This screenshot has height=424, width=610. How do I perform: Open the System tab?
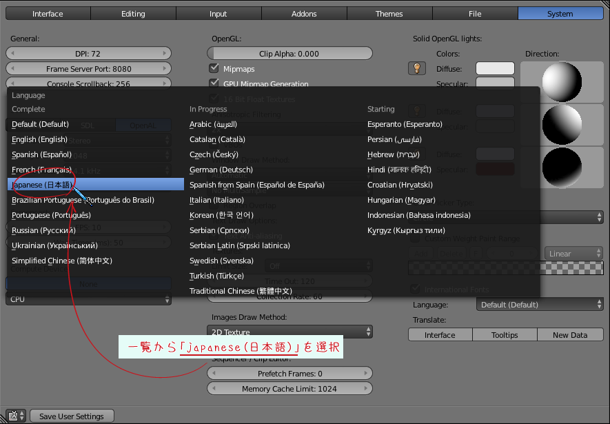(x=560, y=14)
